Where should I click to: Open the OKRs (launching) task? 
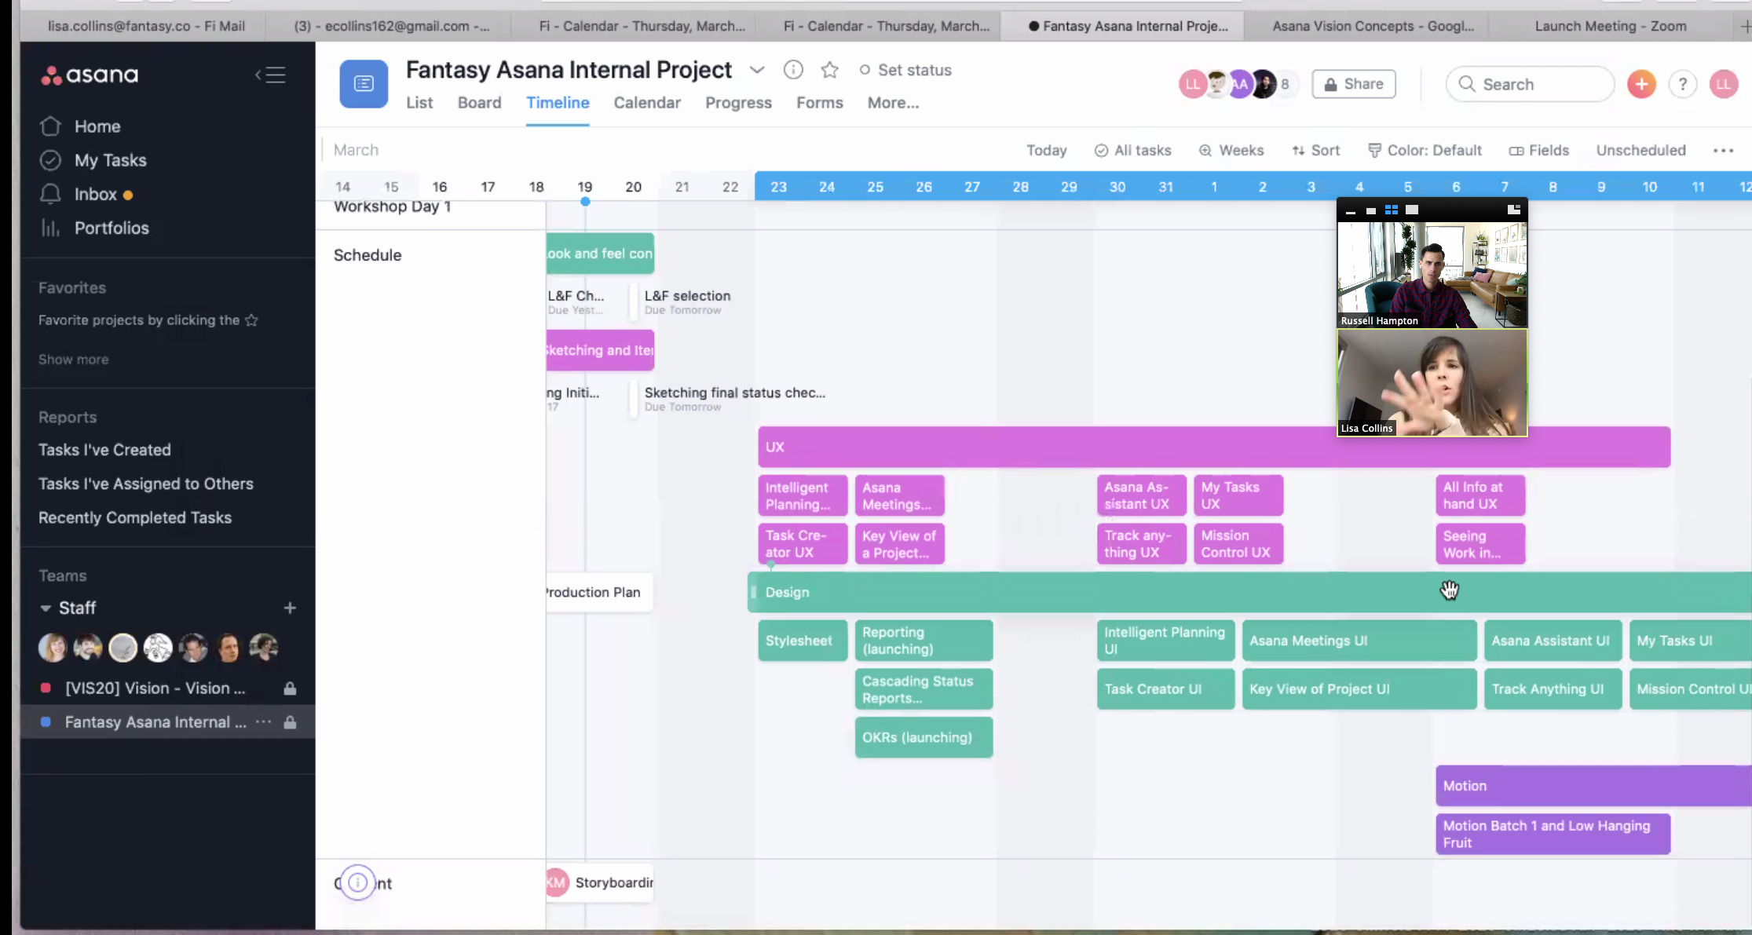924,737
